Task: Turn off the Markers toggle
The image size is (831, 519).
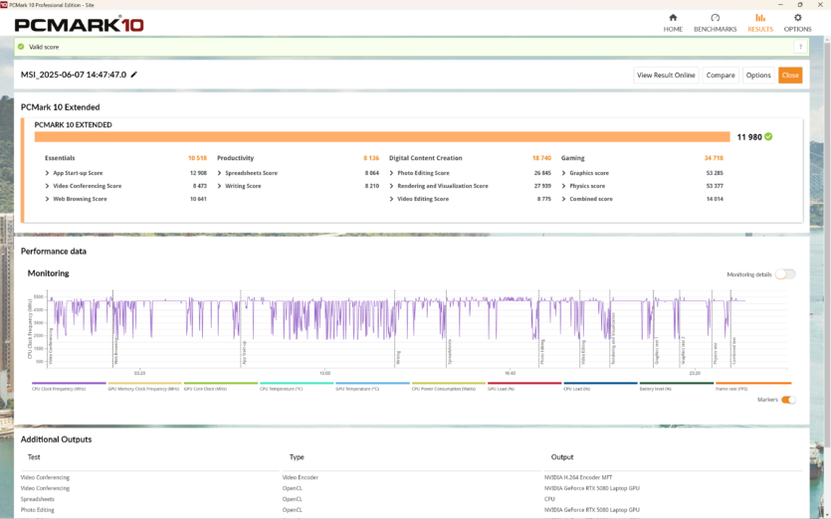Action: [788, 400]
